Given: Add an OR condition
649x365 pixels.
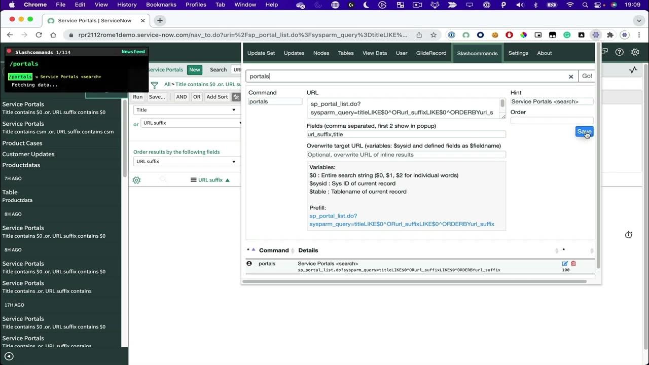Looking at the screenshot, I should tap(197, 97).
